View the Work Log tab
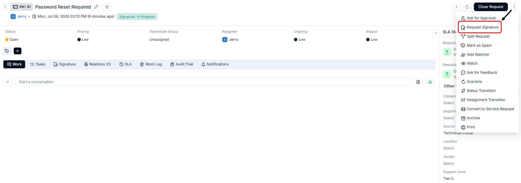This screenshot has height=183, width=521. coord(151,64)
